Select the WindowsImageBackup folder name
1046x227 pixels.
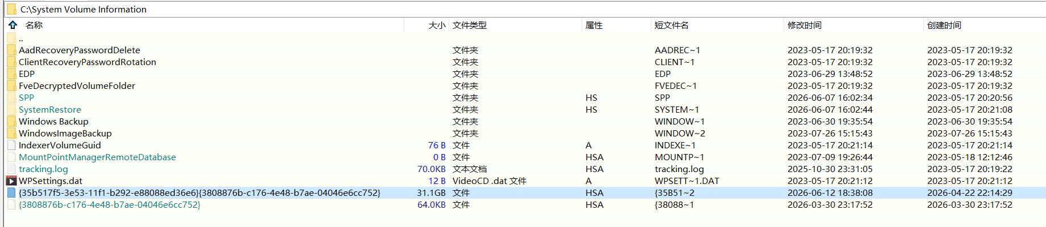click(65, 133)
